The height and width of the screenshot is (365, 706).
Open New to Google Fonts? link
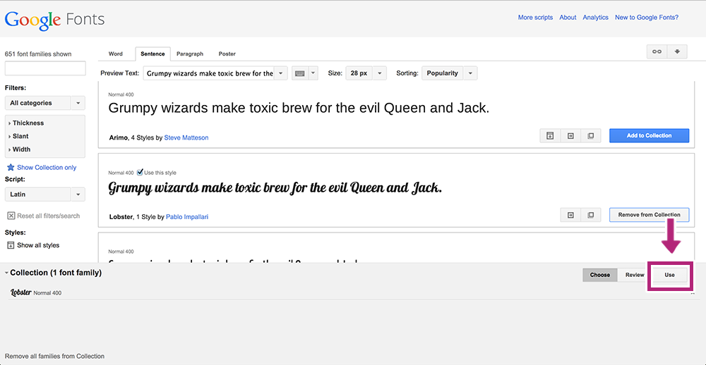coord(647,18)
